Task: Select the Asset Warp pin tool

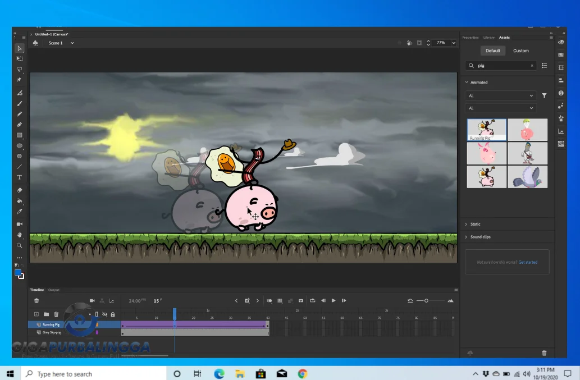Action: [x=19, y=80]
